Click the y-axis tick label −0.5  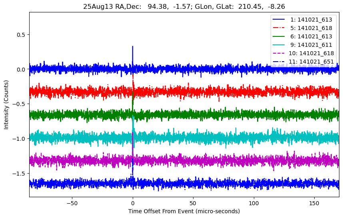(x=19, y=104)
